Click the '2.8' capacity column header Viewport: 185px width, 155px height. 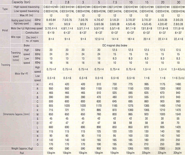(x=67, y=2)
